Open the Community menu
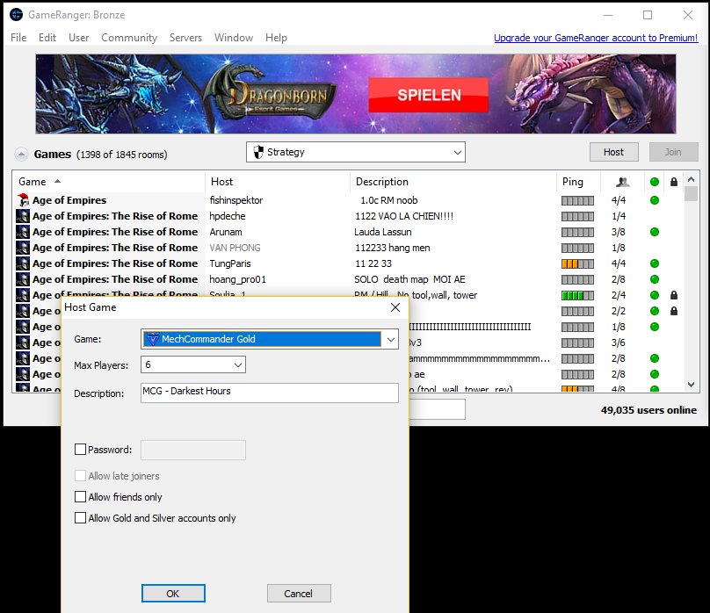 (x=129, y=38)
